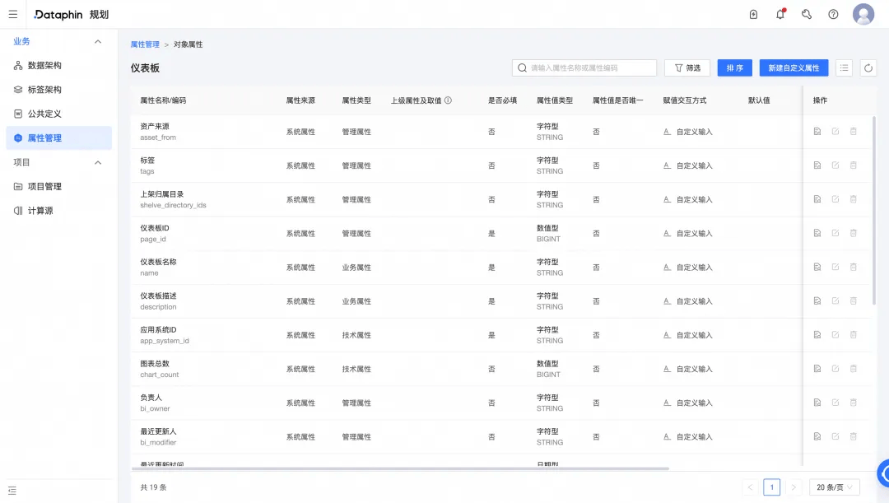889x503 pixels.
Task: Click the refresh icon beside the list
Action: [x=868, y=68]
